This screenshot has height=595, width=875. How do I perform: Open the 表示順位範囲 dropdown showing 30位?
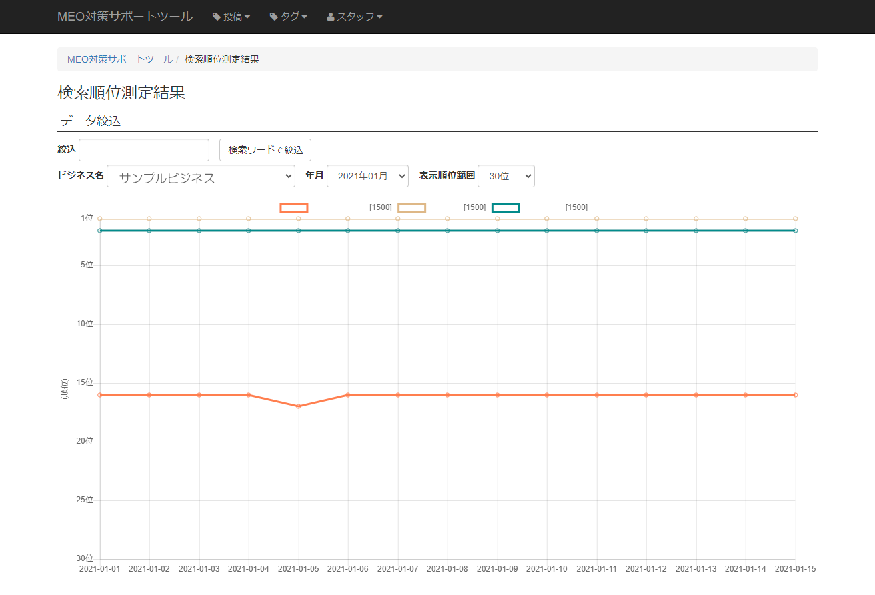[506, 176]
